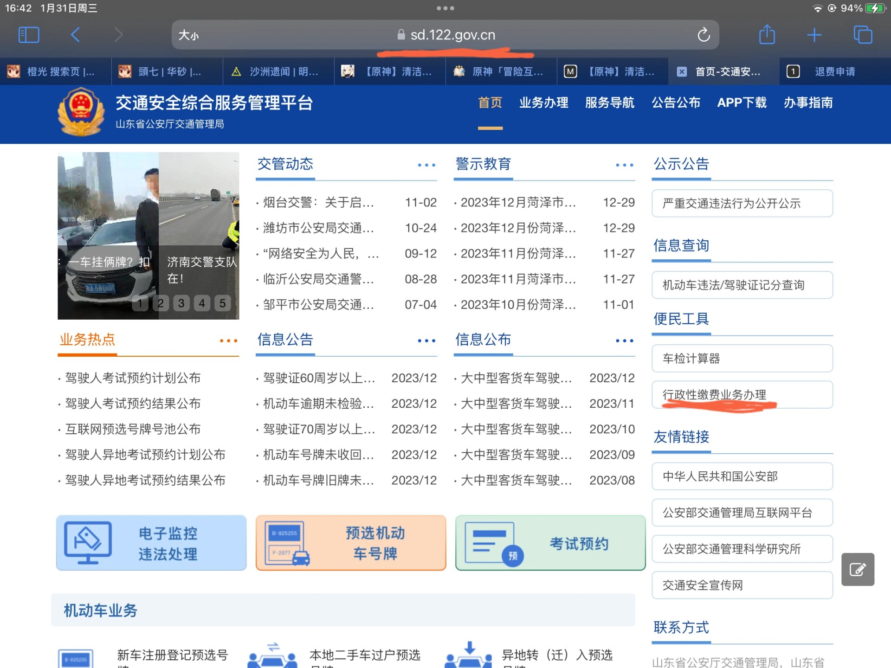Select carousel slide number 5
Viewport: 891px width, 668px height.
coord(222,303)
